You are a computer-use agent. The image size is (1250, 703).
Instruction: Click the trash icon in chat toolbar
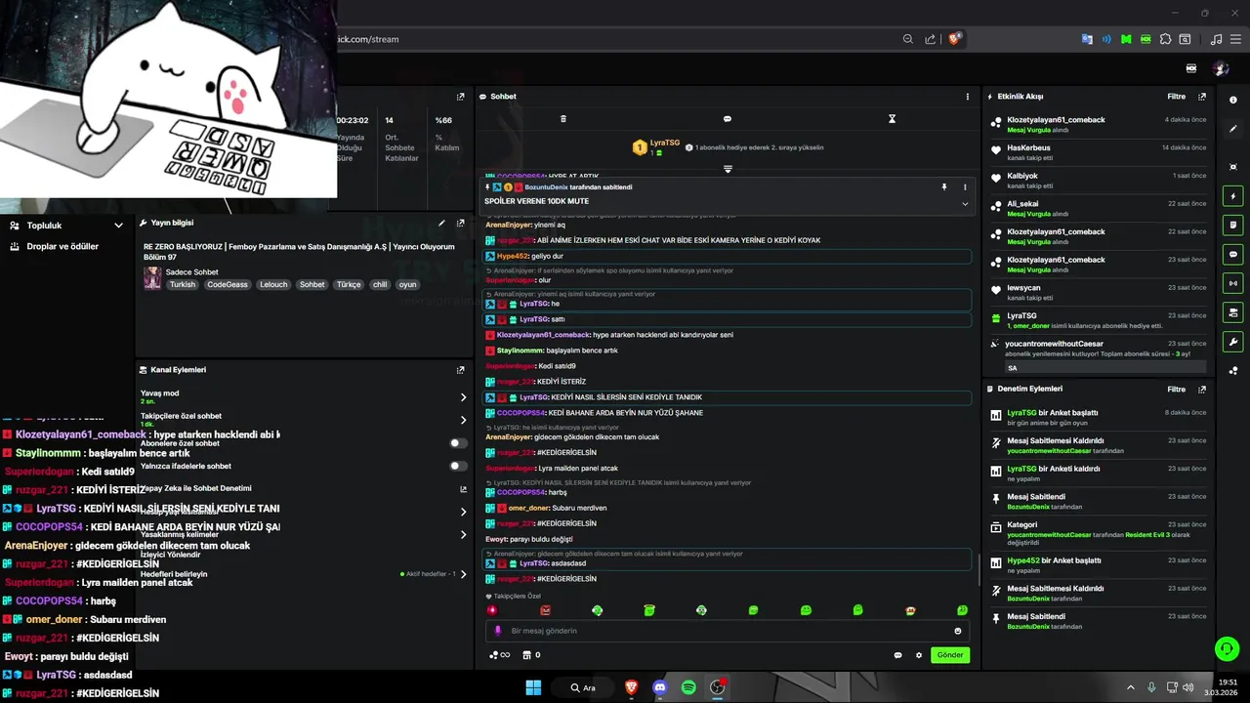click(x=562, y=119)
